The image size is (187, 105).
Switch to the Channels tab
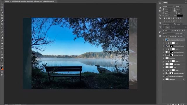tap(173, 27)
